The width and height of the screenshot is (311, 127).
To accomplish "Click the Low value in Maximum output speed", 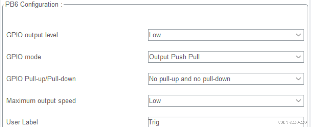I will tap(155, 101).
